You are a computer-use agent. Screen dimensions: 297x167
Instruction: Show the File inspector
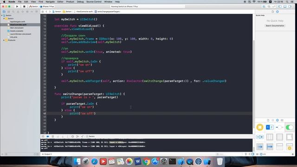pos(272,12)
